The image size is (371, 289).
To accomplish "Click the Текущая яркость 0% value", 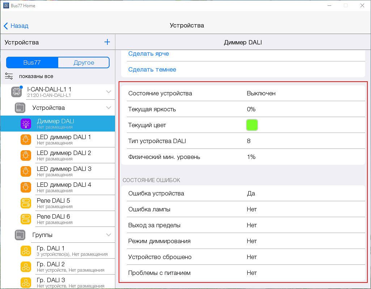I will pos(251,109).
